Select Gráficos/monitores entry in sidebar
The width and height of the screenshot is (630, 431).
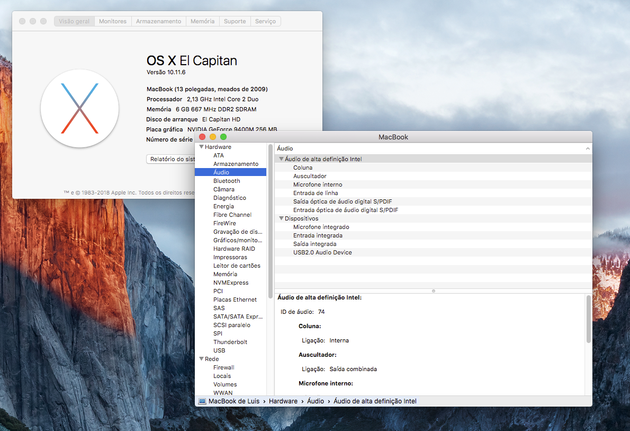pyautogui.click(x=238, y=240)
